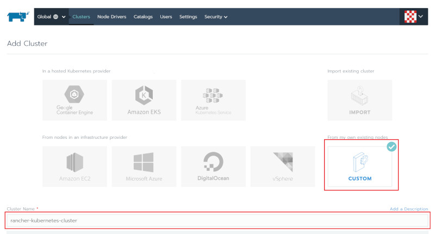Select the DigitalOcean provider

pos(213,167)
